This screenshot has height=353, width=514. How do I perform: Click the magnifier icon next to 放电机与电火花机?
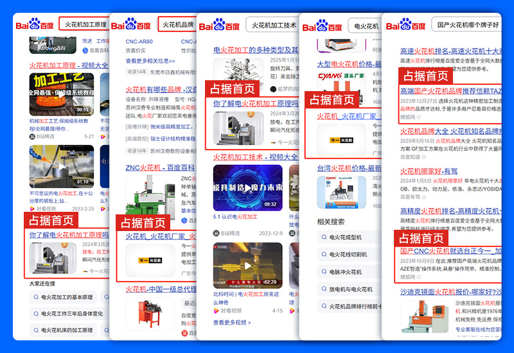click(x=324, y=289)
